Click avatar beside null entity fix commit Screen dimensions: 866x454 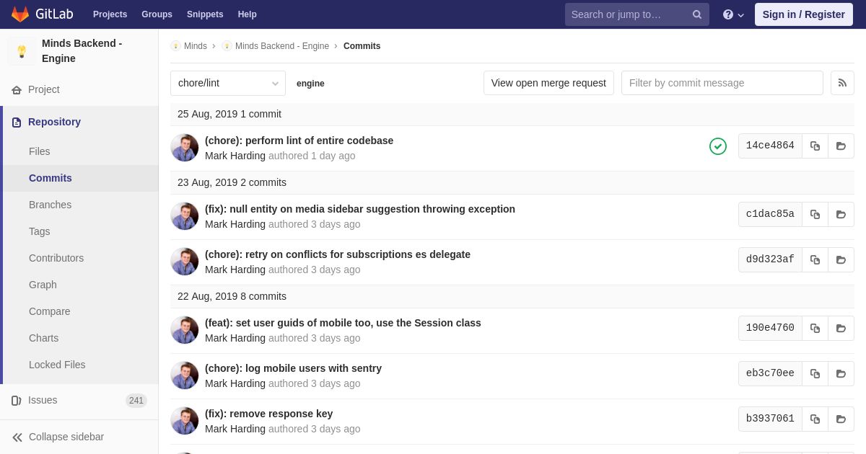185,216
